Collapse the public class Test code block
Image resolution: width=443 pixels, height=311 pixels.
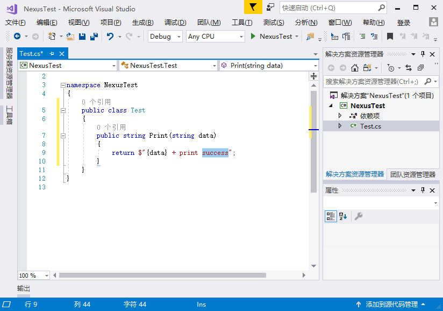63,110
